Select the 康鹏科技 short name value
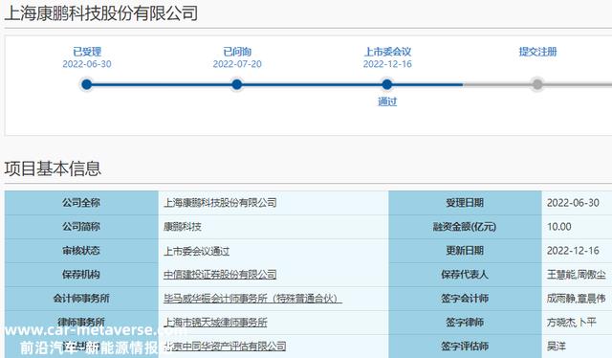The width and height of the screenshot is (612, 358). click(183, 227)
